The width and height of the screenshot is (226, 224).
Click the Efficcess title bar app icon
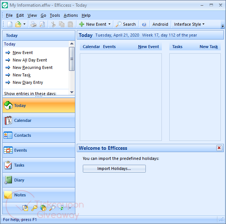[5, 5]
